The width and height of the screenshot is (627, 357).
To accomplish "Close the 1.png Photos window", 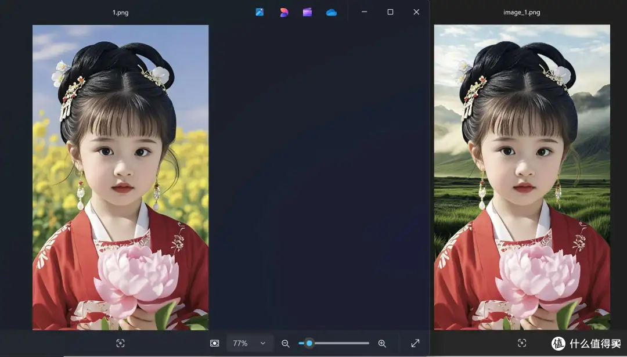I will (x=416, y=12).
